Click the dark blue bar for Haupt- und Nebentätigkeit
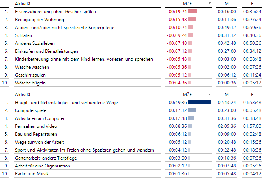Screen dimensions: 267x178 tap(199, 103)
